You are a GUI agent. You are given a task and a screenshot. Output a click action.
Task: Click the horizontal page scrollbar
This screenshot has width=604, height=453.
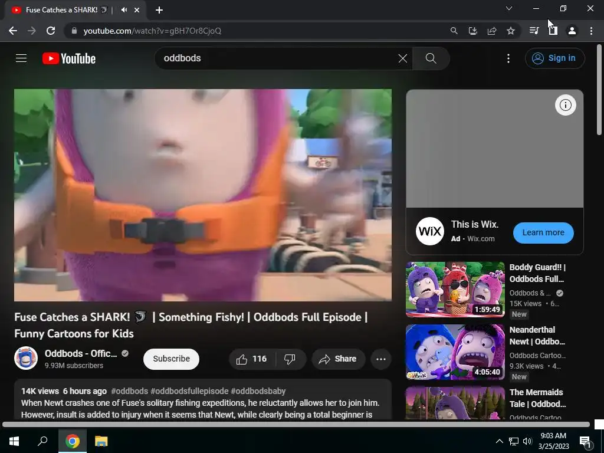[296, 424]
